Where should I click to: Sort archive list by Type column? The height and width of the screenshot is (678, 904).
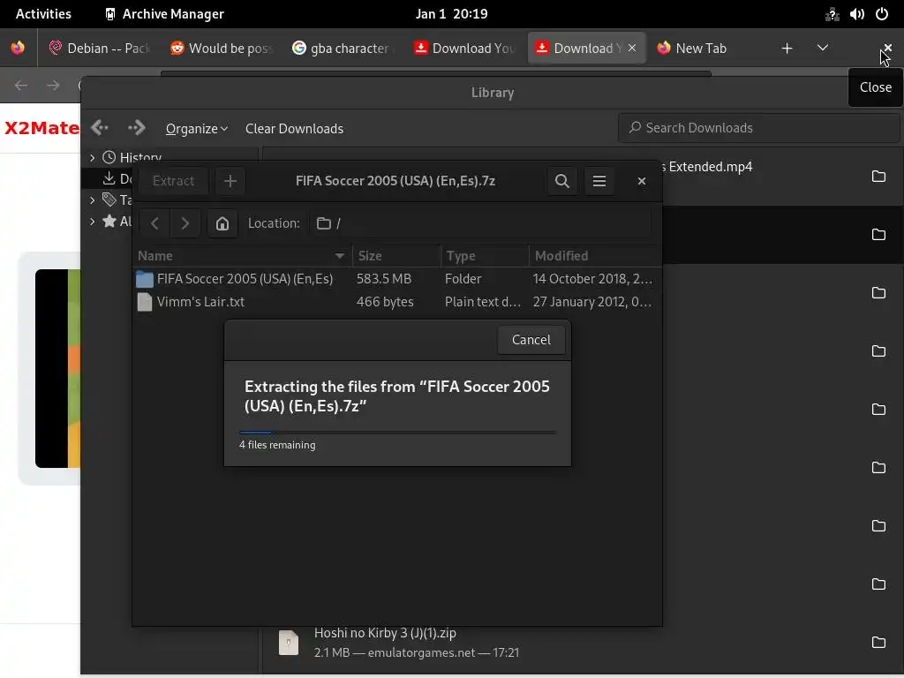tap(486, 255)
